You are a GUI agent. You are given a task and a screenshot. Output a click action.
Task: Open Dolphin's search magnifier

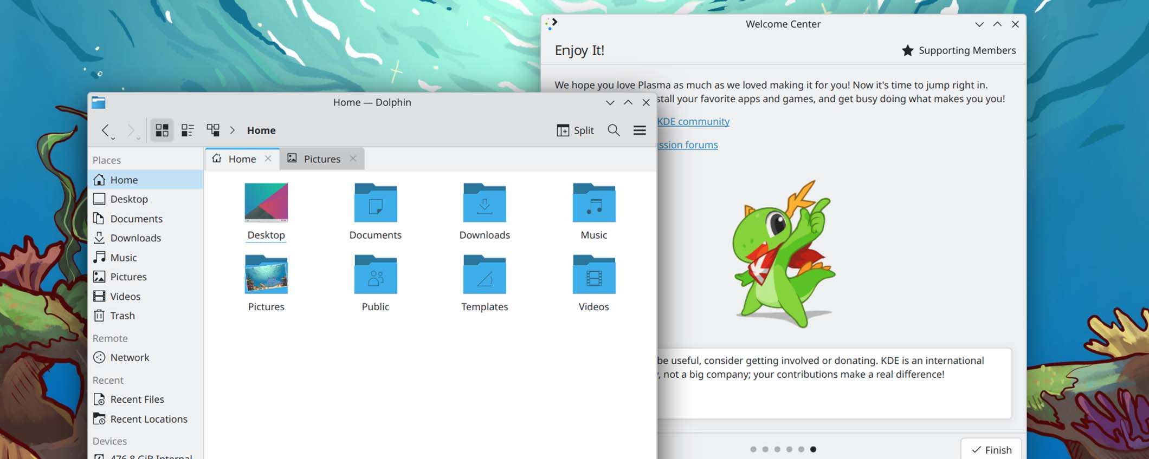(x=614, y=130)
